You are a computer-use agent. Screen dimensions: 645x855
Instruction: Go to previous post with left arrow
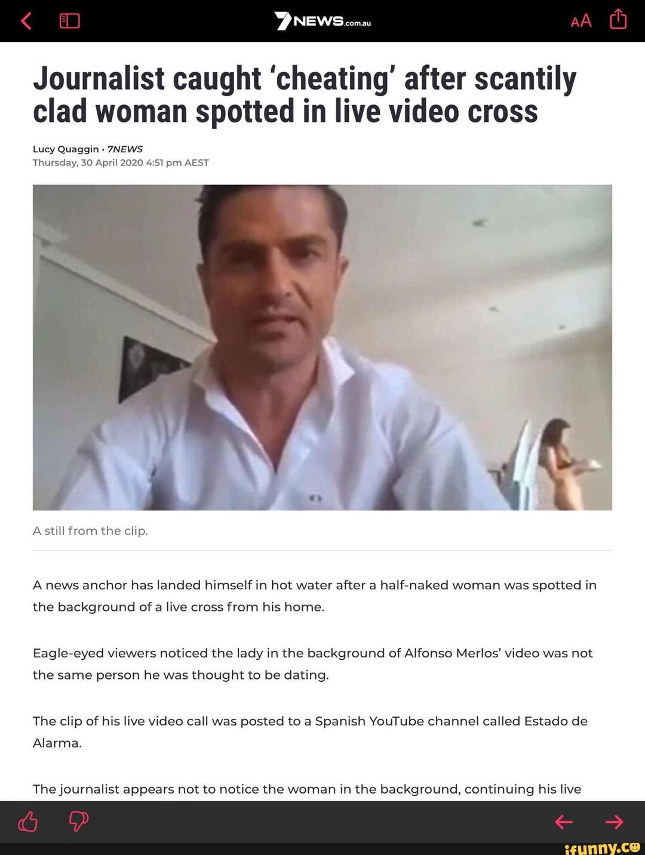click(564, 822)
